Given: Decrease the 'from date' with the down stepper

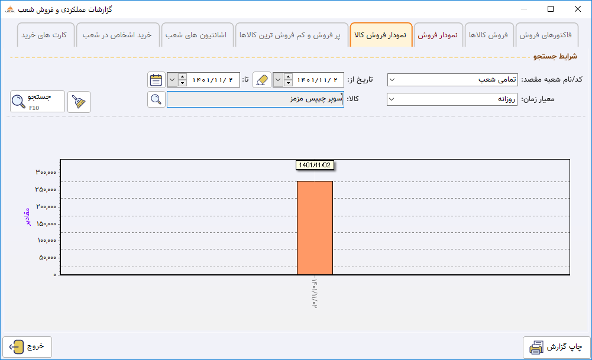Looking at the screenshot, I should (288, 83).
